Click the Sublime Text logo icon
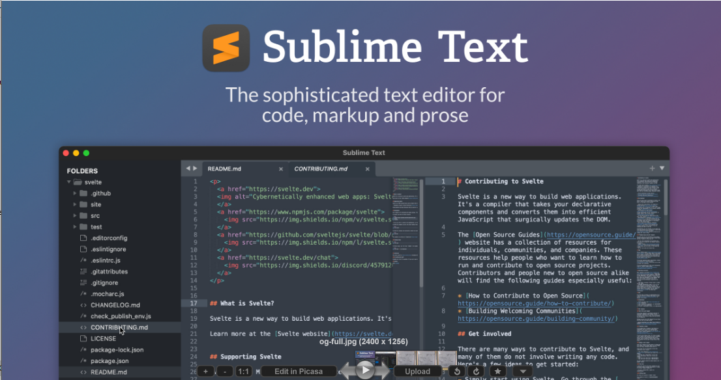Viewport: 721px width, 380px height. [226, 48]
